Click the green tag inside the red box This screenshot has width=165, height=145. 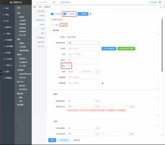63,25
